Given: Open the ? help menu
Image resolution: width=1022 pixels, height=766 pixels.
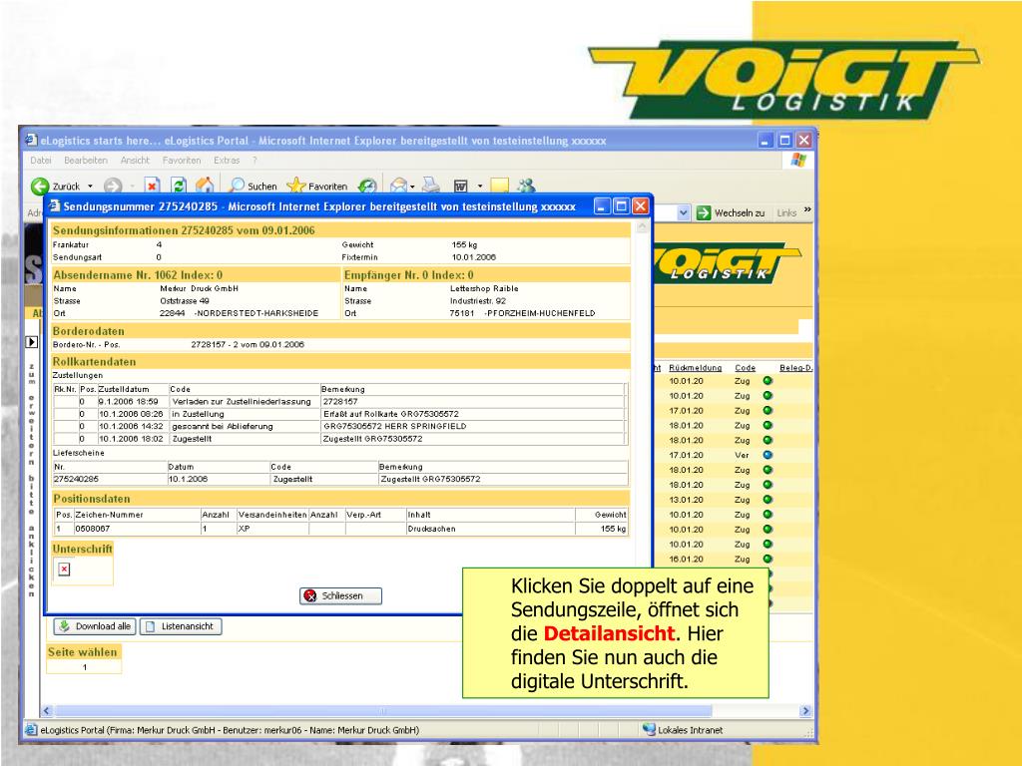Looking at the screenshot, I should [255, 161].
